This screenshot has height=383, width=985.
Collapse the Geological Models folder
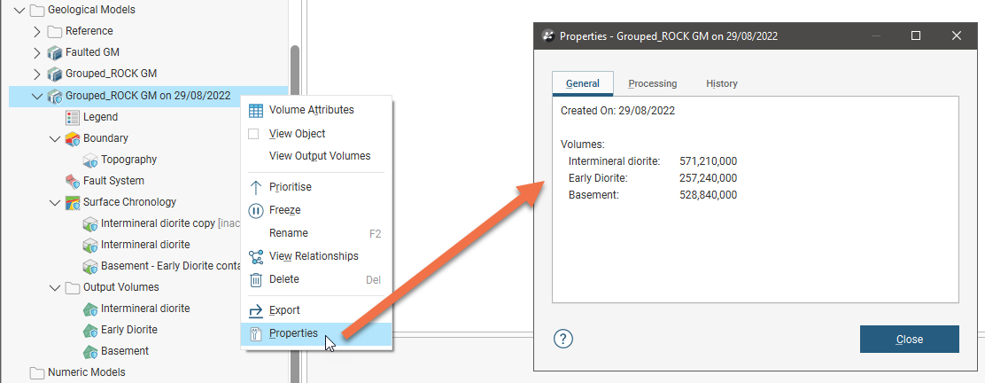[19, 11]
